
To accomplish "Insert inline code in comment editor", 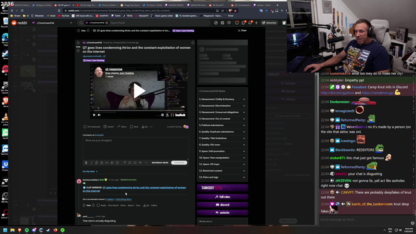I will (x=107, y=162).
